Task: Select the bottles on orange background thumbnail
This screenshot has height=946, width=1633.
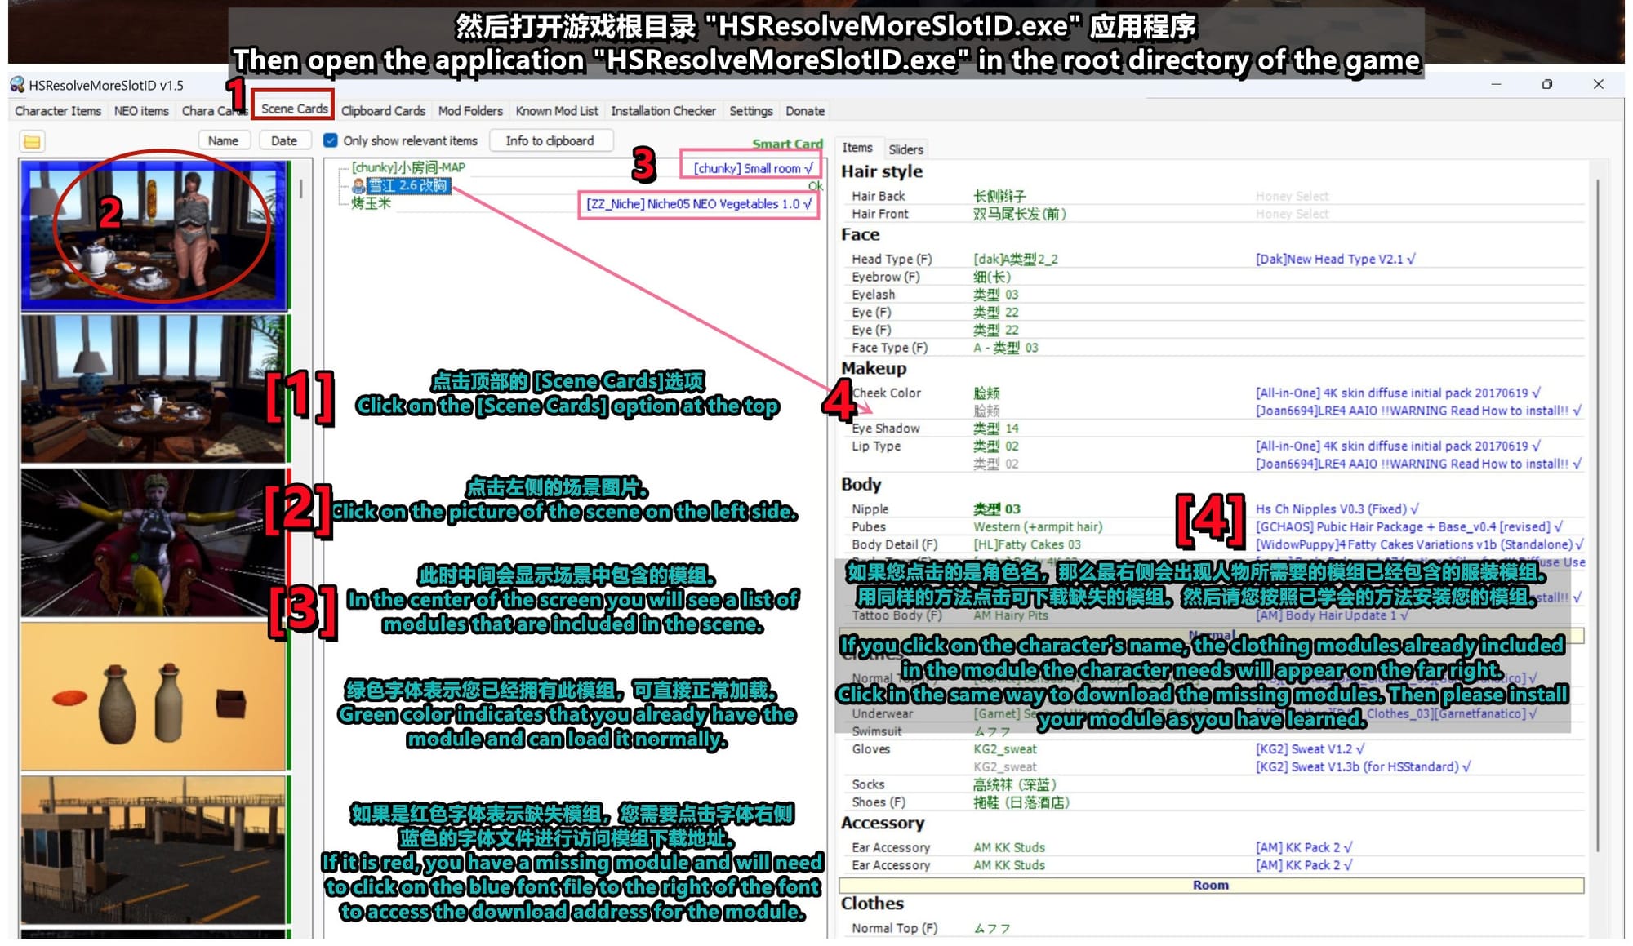Action: [155, 696]
